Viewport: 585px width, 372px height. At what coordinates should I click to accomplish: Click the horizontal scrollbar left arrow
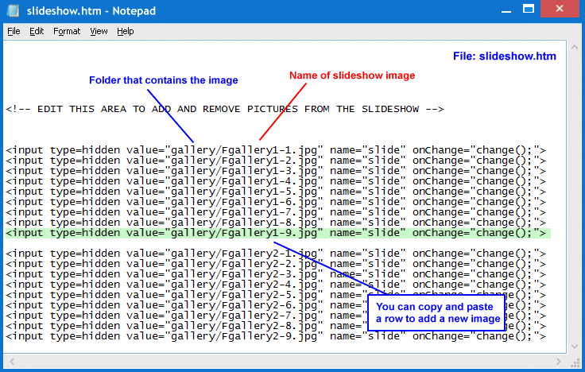click(12, 361)
